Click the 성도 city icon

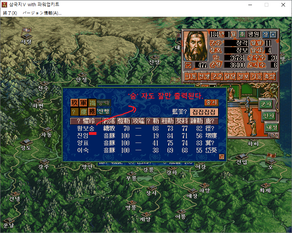tap(26, 142)
